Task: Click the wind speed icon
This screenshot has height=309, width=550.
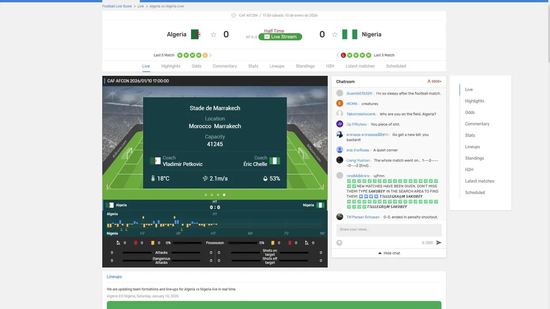Action: click(205, 179)
